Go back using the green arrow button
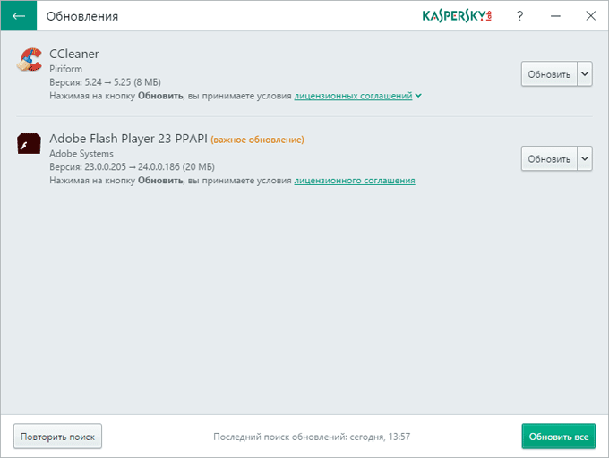Image resolution: width=609 pixels, height=458 pixels. (19, 16)
